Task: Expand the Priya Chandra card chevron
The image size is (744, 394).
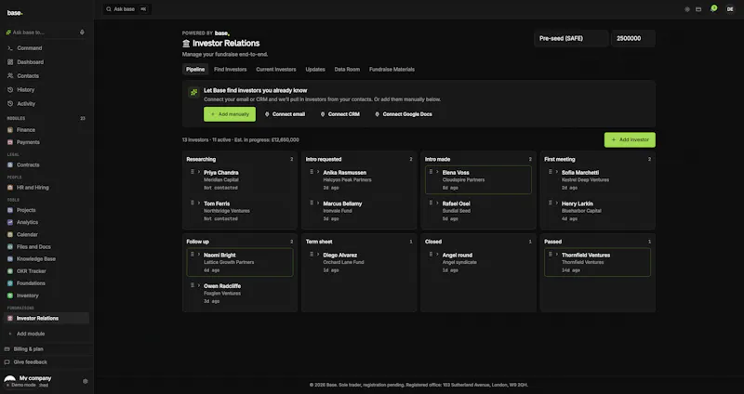Action: point(199,172)
